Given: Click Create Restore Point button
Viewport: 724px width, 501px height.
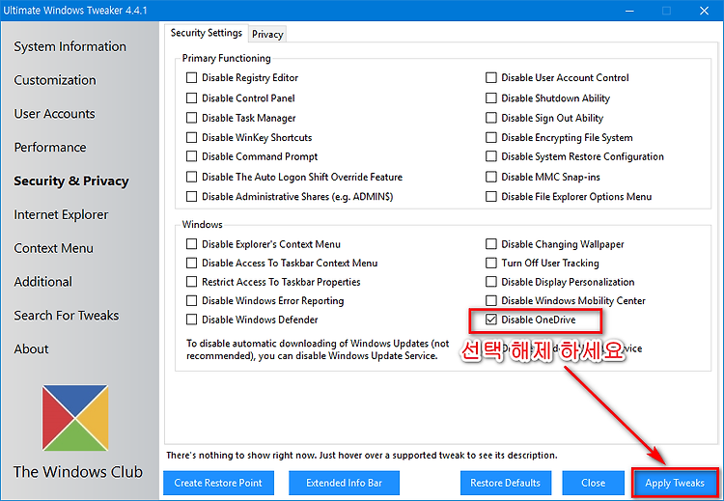Looking at the screenshot, I should click(x=218, y=483).
